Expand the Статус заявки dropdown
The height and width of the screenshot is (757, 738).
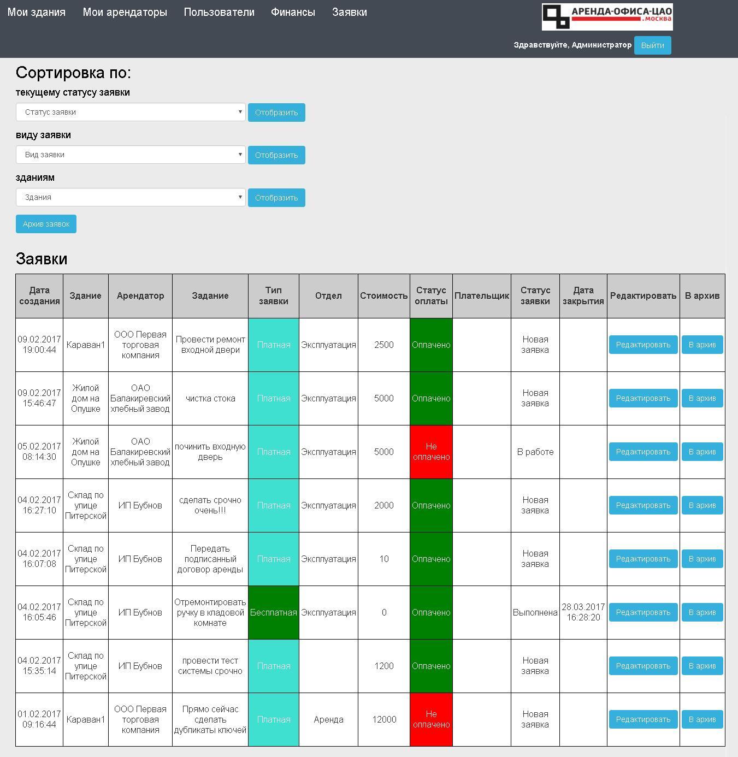[x=131, y=112]
